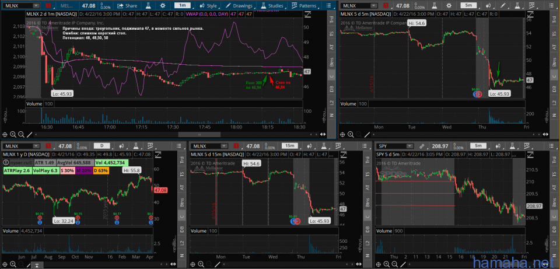Open the N side tab of 1m chart
This screenshot has height=269, width=560.
(x=332, y=116)
